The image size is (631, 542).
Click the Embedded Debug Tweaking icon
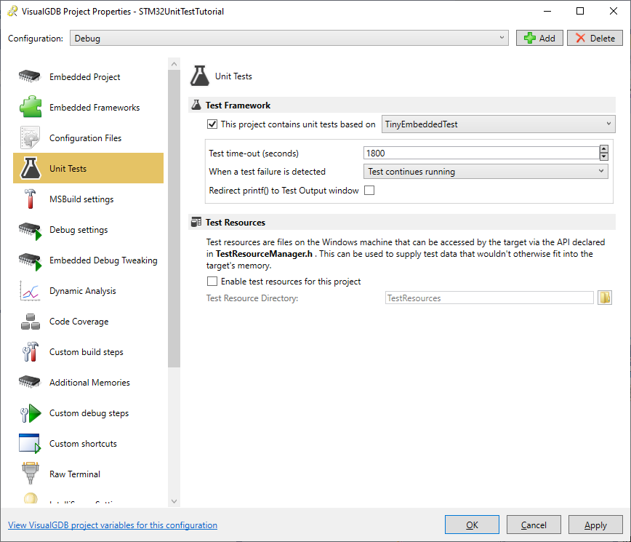pos(31,261)
